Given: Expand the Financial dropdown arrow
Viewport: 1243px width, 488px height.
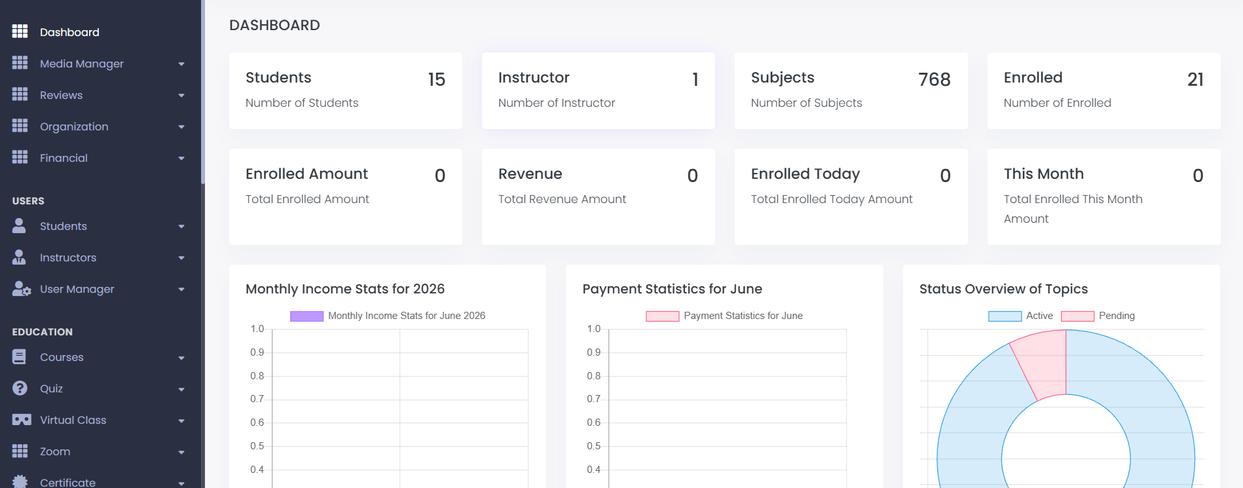Looking at the screenshot, I should (181, 159).
